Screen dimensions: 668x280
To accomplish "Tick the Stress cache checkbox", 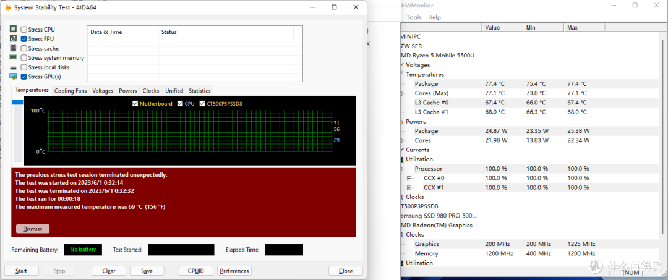I will point(24,48).
